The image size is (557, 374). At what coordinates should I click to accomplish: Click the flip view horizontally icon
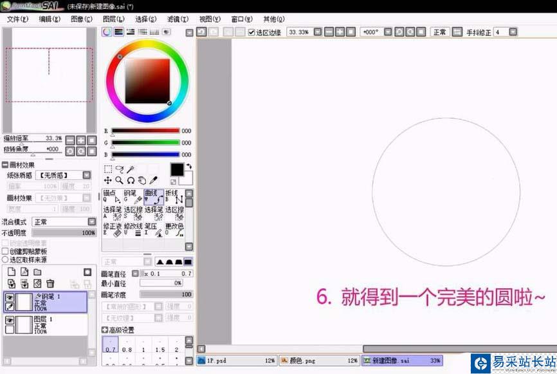pos(457,32)
